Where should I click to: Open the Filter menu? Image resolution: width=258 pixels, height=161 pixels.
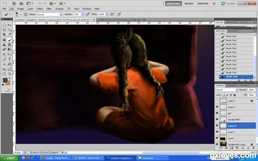coord(49,9)
